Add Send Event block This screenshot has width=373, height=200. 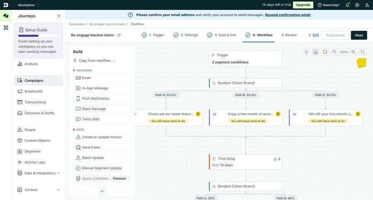click(x=102, y=148)
